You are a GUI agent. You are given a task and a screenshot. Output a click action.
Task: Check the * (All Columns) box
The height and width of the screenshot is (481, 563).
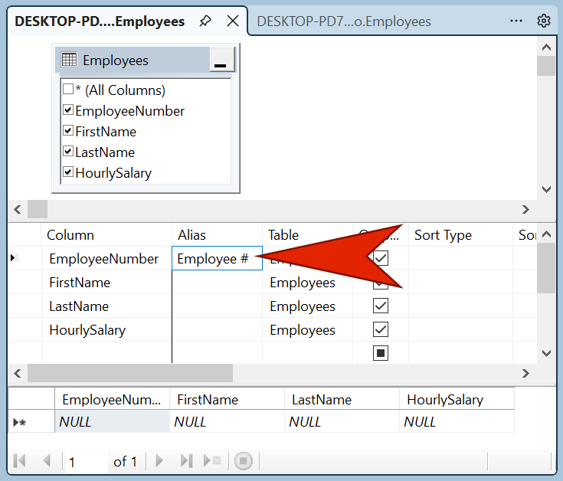(68, 89)
